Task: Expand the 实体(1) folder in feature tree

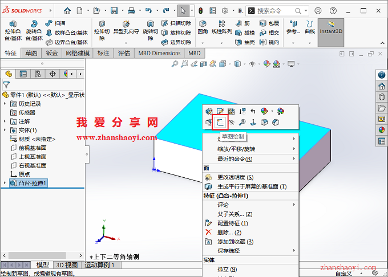Action: pyautogui.click(x=5, y=131)
